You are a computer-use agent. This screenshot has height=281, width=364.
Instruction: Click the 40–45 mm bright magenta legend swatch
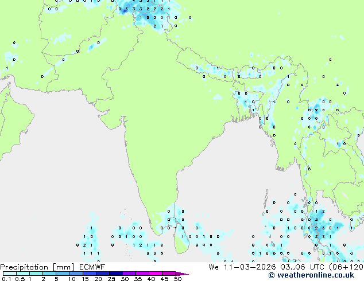click(156, 274)
